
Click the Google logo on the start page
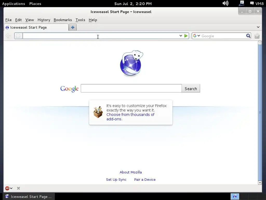click(x=69, y=89)
